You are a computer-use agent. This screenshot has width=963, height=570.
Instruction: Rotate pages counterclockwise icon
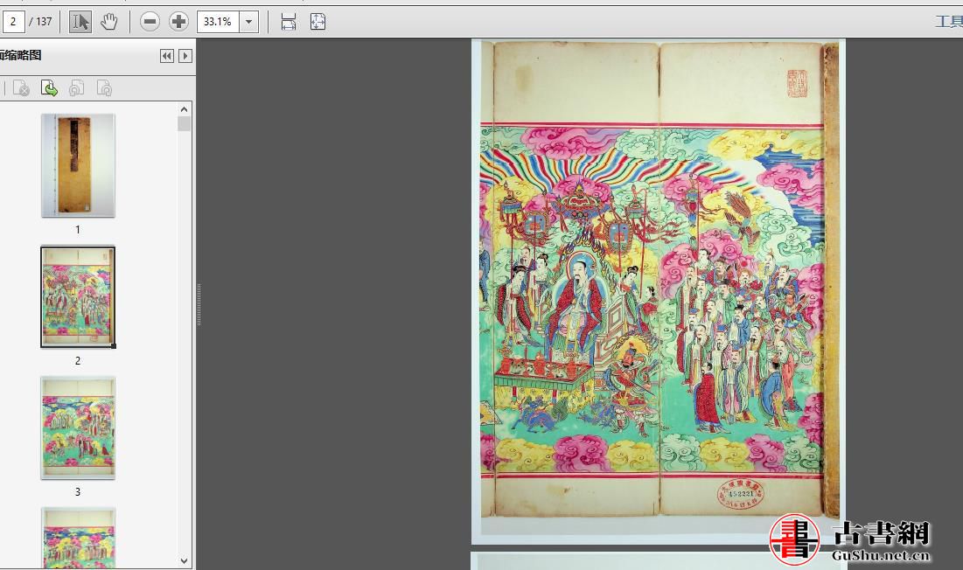(77, 88)
